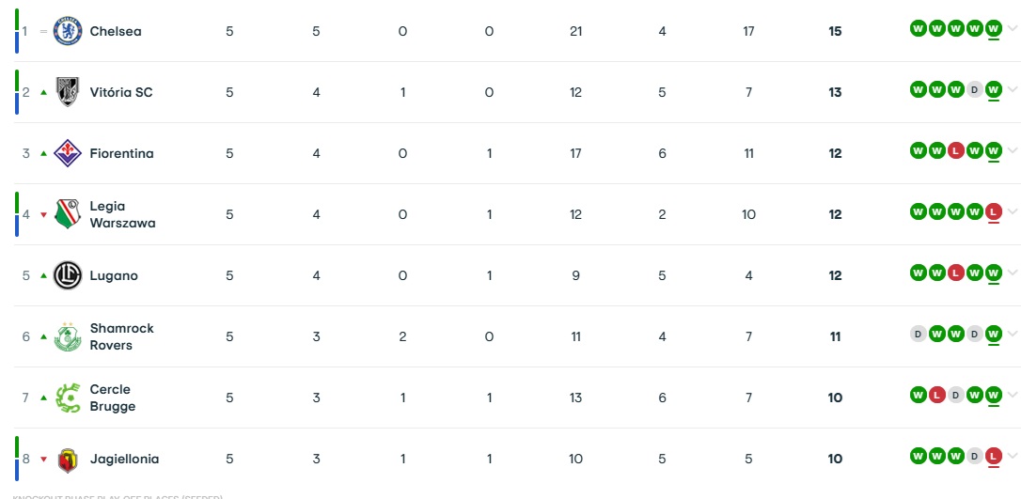Image resolution: width=1021 pixels, height=499 pixels.
Task: Expand the Fiorentina row details chevron
Action: pos(1012,150)
